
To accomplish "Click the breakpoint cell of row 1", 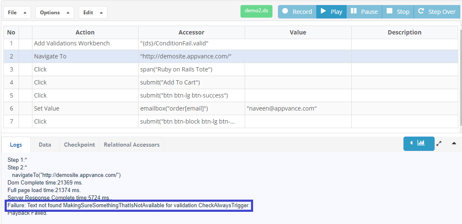I will [x=25, y=44].
